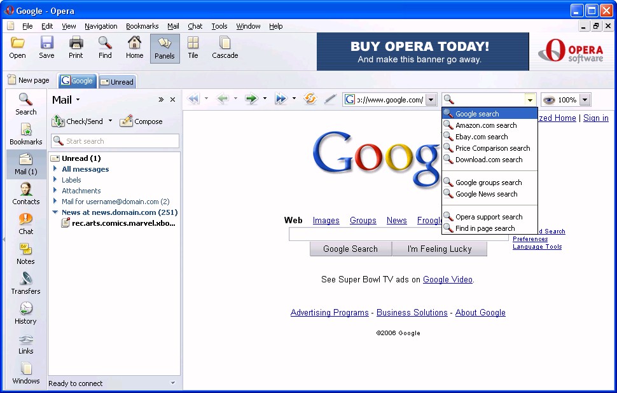Click the Fast forward navigation button
Viewport: 617px width, 393px height.
pos(281,99)
